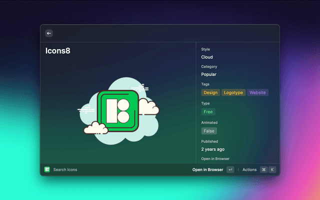Click the ⌘ command key icon
Image resolution: width=320 pixels, height=200 pixels.
[263, 169]
